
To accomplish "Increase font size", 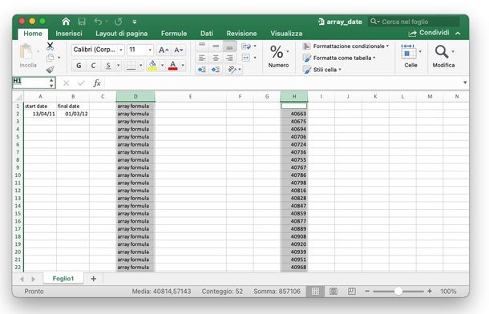I will (164, 50).
